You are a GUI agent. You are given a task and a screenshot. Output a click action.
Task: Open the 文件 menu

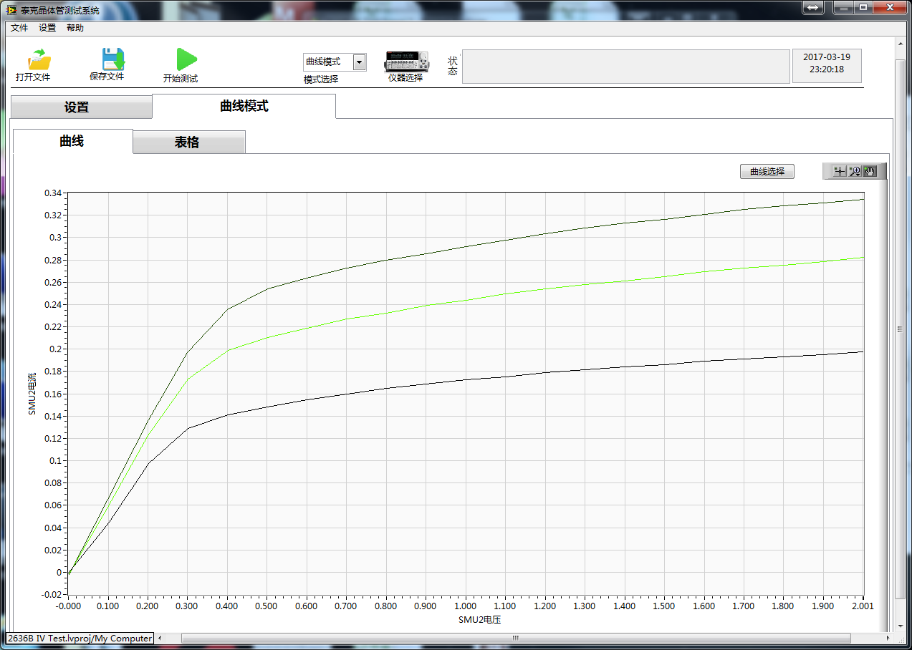pyautogui.click(x=19, y=28)
